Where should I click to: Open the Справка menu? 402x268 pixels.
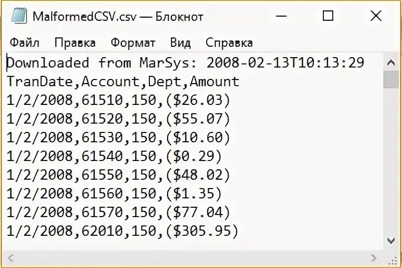pyautogui.click(x=229, y=43)
